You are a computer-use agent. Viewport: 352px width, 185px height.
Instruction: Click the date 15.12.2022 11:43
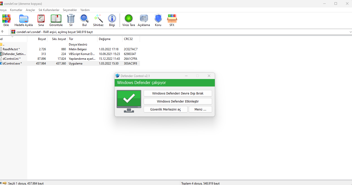(x=109, y=59)
